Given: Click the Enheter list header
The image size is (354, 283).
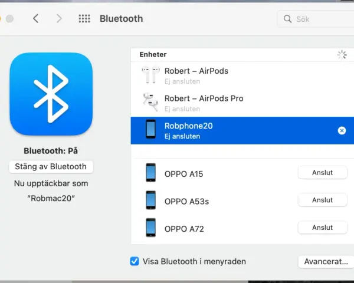Looking at the screenshot, I should pos(153,54).
